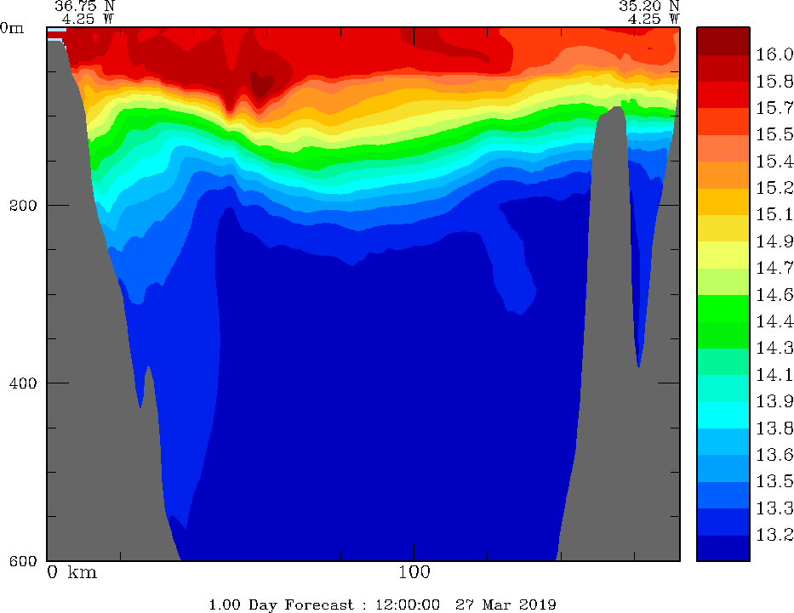794x613 pixels.
Task: Click the 4.25 W label under 35.20 N
Action: point(654,20)
